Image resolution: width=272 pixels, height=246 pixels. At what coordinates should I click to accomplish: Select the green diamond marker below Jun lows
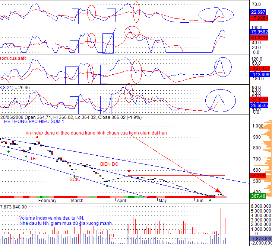[210, 201]
